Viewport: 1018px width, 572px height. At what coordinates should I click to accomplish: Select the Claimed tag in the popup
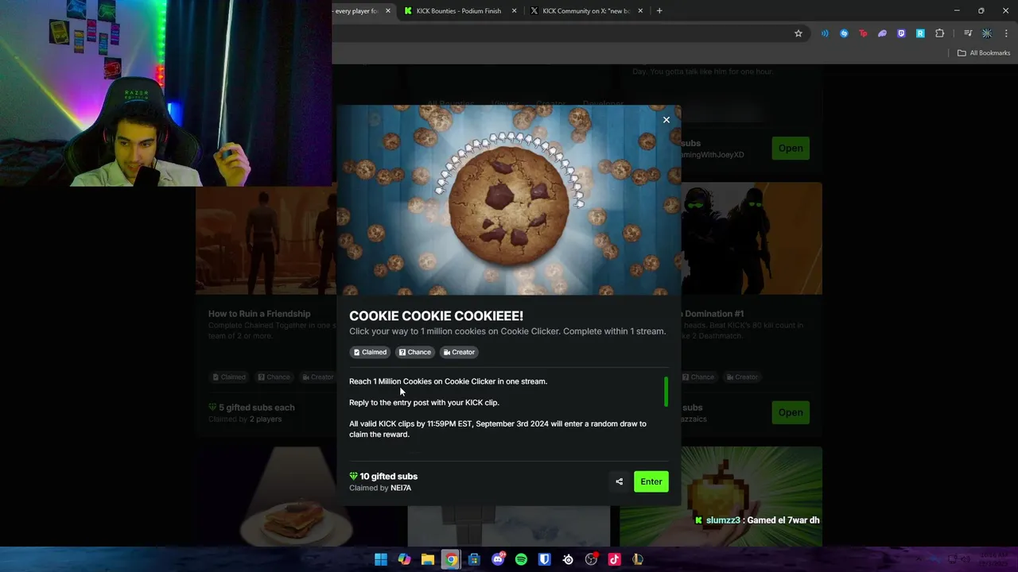click(370, 352)
